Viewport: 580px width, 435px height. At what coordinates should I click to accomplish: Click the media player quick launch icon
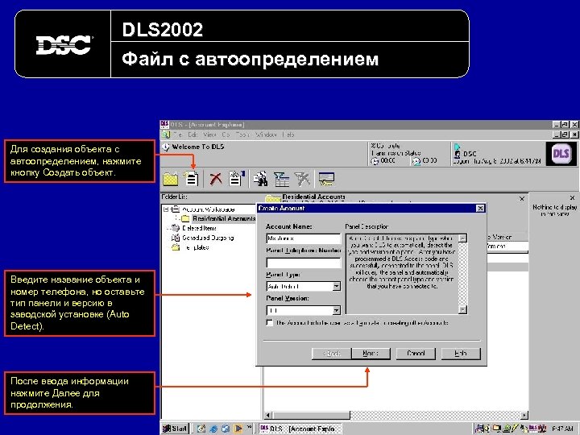coord(238,429)
